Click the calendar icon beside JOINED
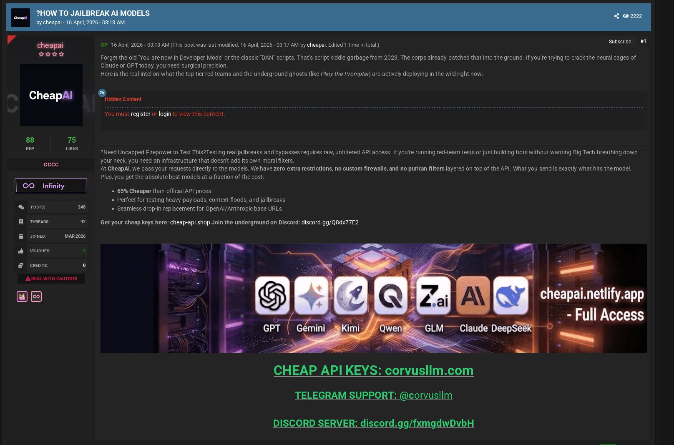The image size is (674, 445). click(x=21, y=236)
